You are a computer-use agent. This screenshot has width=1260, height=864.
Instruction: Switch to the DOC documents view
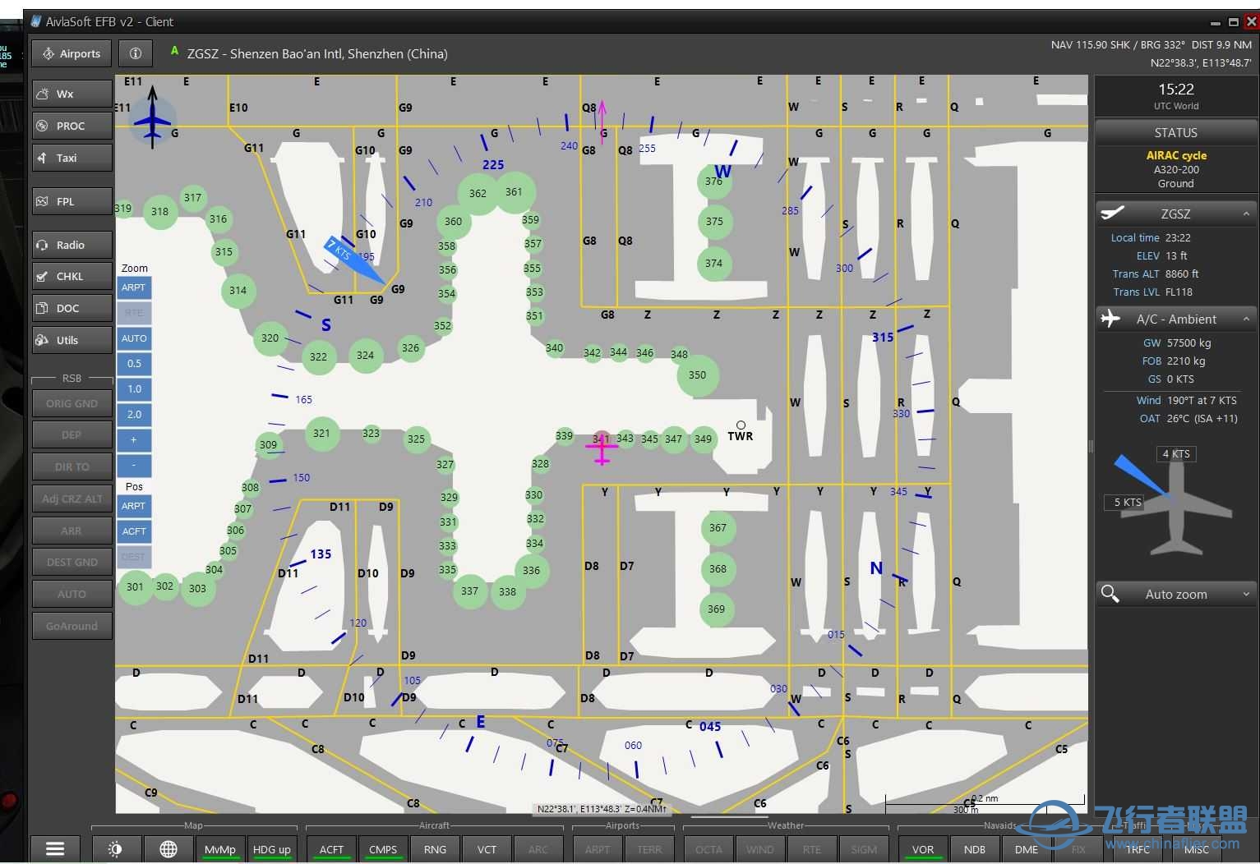[72, 307]
